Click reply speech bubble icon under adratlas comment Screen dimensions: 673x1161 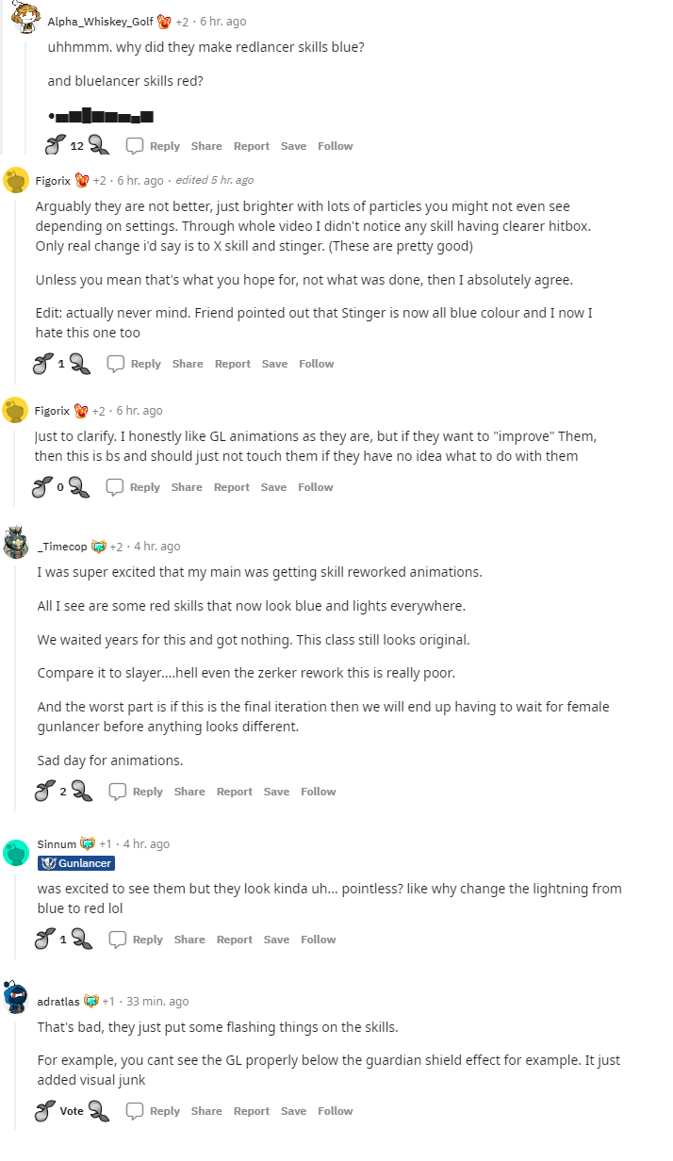click(x=135, y=1111)
